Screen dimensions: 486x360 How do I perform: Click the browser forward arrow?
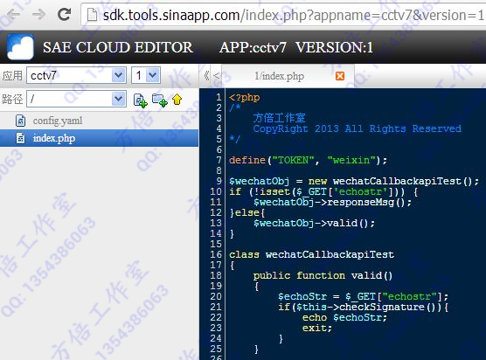39,14
